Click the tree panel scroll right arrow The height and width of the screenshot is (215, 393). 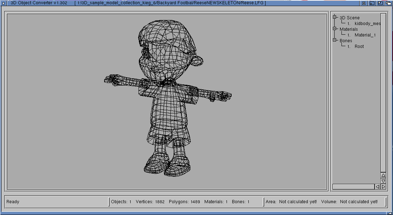[x=383, y=187]
